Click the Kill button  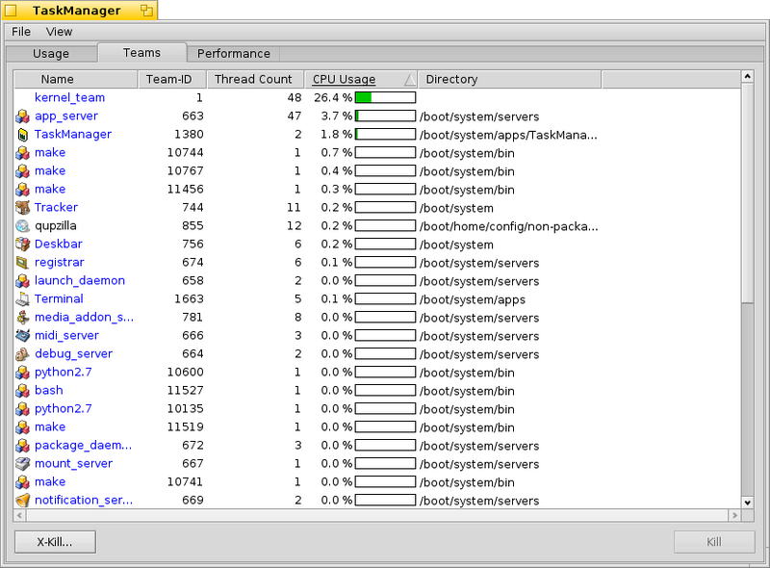714,542
